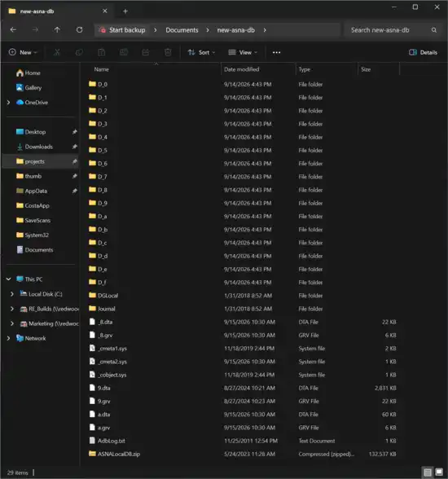The height and width of the screenshot is (479, 448).
Task: Collapse the This PC tree node
Action: [x=8, y=279]
